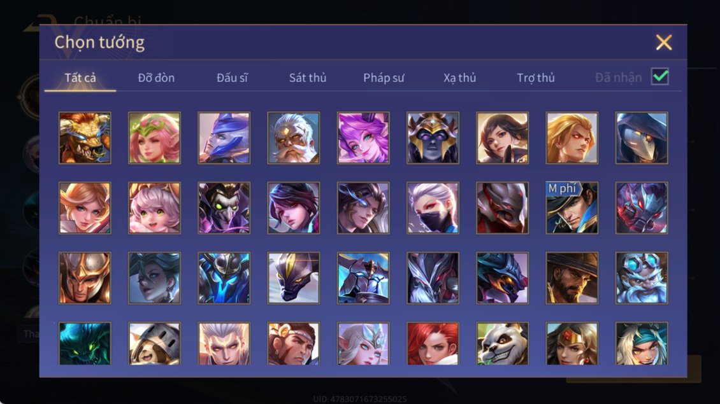Switch to the Đỡ đòn tab
Image resolution: width=720 pixels, height=404 pixels.
[x=156, y=78]
